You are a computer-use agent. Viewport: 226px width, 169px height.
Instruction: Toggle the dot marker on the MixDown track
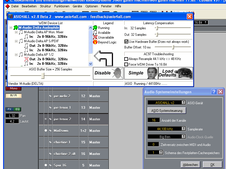46,130
